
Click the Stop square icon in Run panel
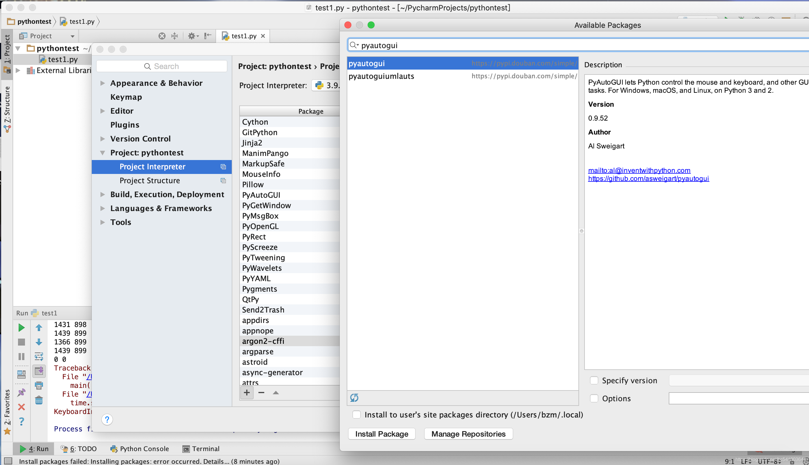[21, 342]
